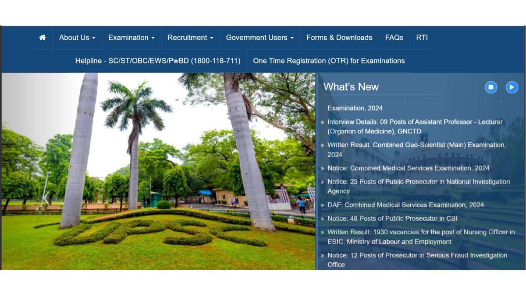The image size is (526, 295).
Task: View Written Result for Combined Geo-Scientist exam
Action: tap(416, 149)
